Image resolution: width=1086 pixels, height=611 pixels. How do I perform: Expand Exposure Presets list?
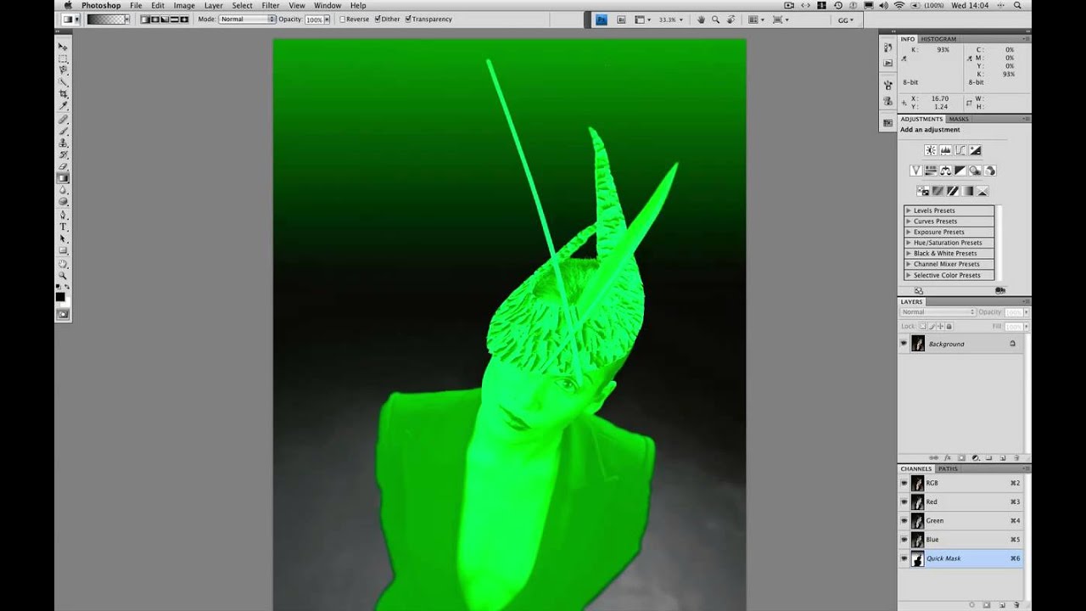point(909,232)
